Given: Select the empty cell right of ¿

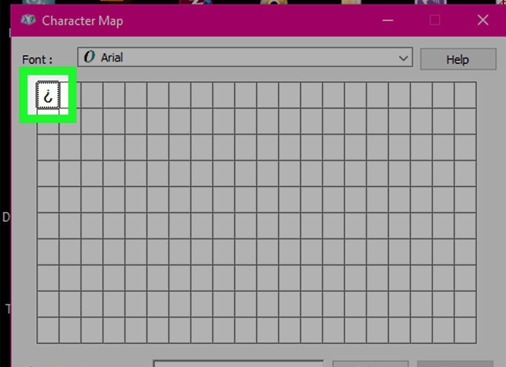Looking at the screenshot, I should click(x=70, y=95).
